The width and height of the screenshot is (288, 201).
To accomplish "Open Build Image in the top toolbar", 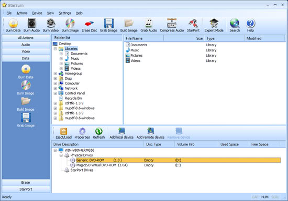I will [x=129, y=25].
